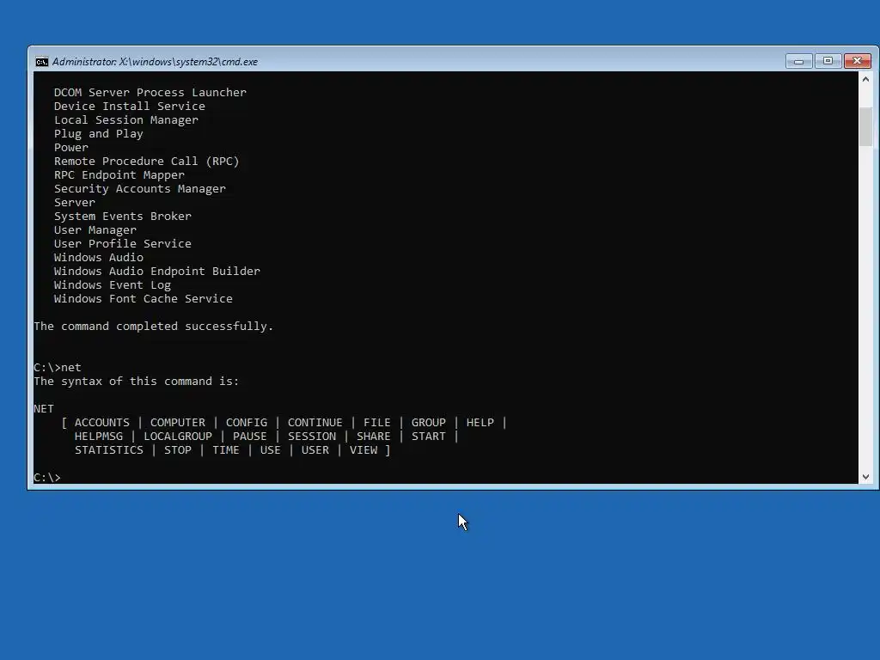
Task: Click 'Windows Event Log' line
Action: (x=113, y=285)
